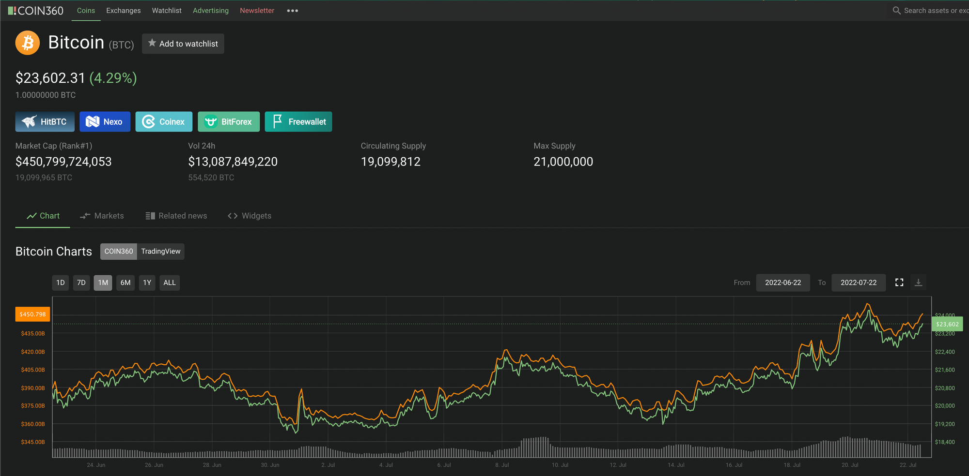Screen dimensions: 969x476
Task: Select the 7D time range
Action: (x=81, y=283)
